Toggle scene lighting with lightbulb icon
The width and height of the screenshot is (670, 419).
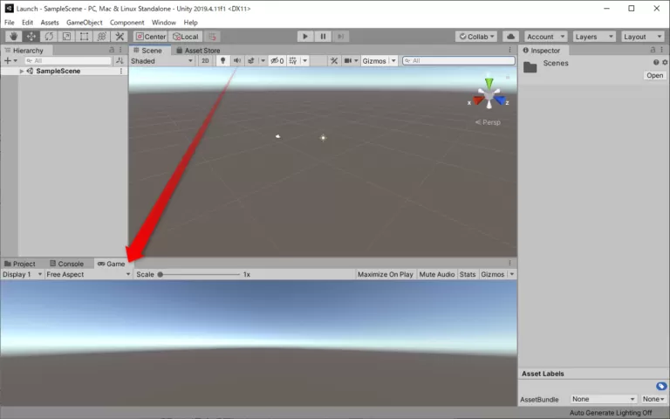coord(222,61)
